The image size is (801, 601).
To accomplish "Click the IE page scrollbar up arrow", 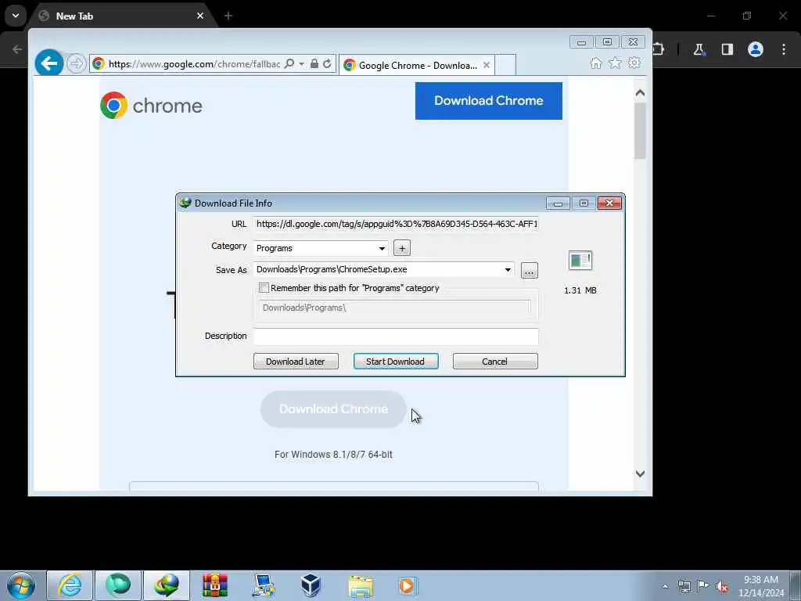I will (x=640, y=93).
